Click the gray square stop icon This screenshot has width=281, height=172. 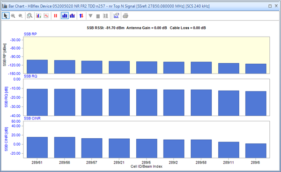tap(98, 16)
